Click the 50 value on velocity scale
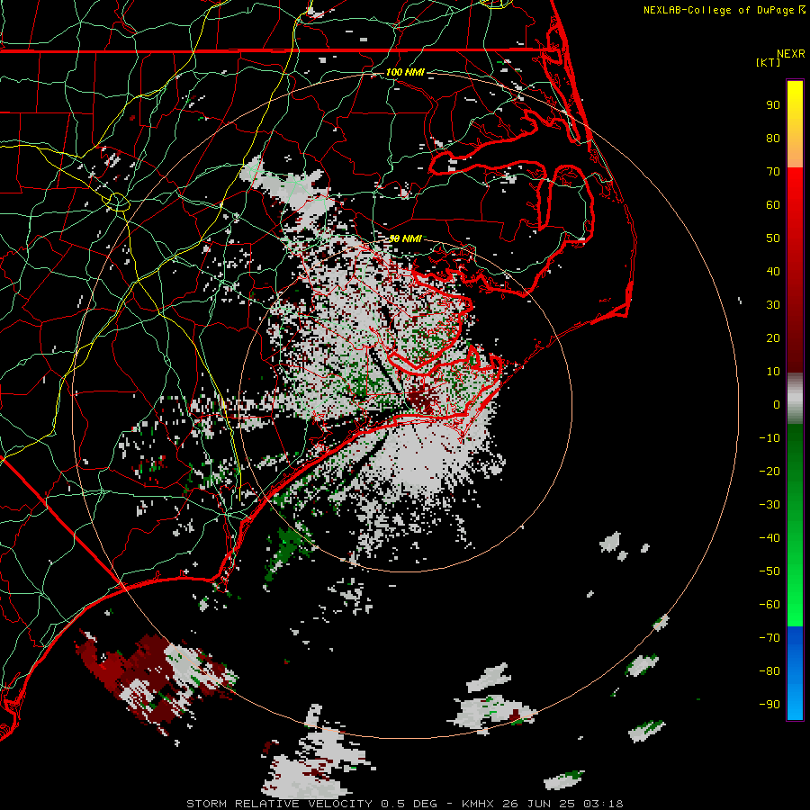810x810 pixels. (773, 238)
